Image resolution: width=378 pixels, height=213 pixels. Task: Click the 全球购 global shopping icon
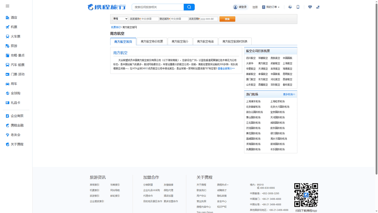tap(7, 93)
